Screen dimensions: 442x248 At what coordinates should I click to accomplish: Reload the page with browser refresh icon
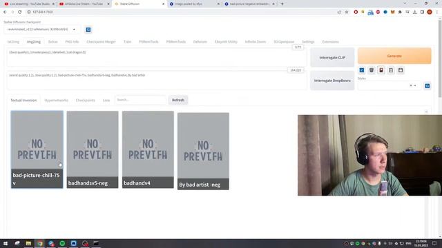(20, 12)
